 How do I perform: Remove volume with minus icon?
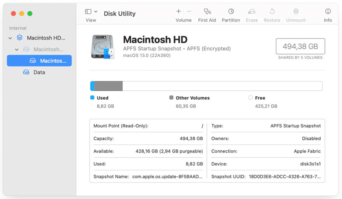(189, 12)
